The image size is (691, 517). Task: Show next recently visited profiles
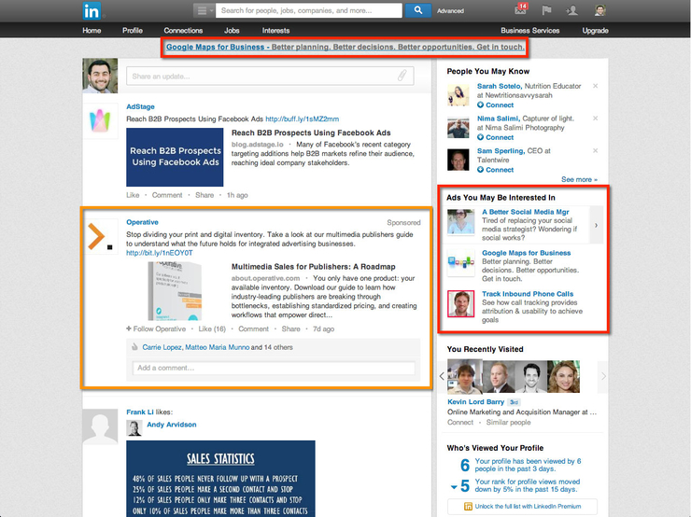point(603,376)
